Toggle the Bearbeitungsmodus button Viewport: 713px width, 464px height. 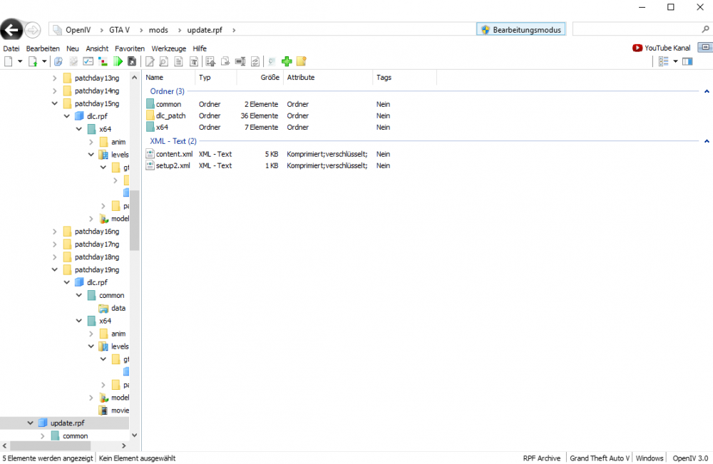pyautogui.click(x=520, y=29)
